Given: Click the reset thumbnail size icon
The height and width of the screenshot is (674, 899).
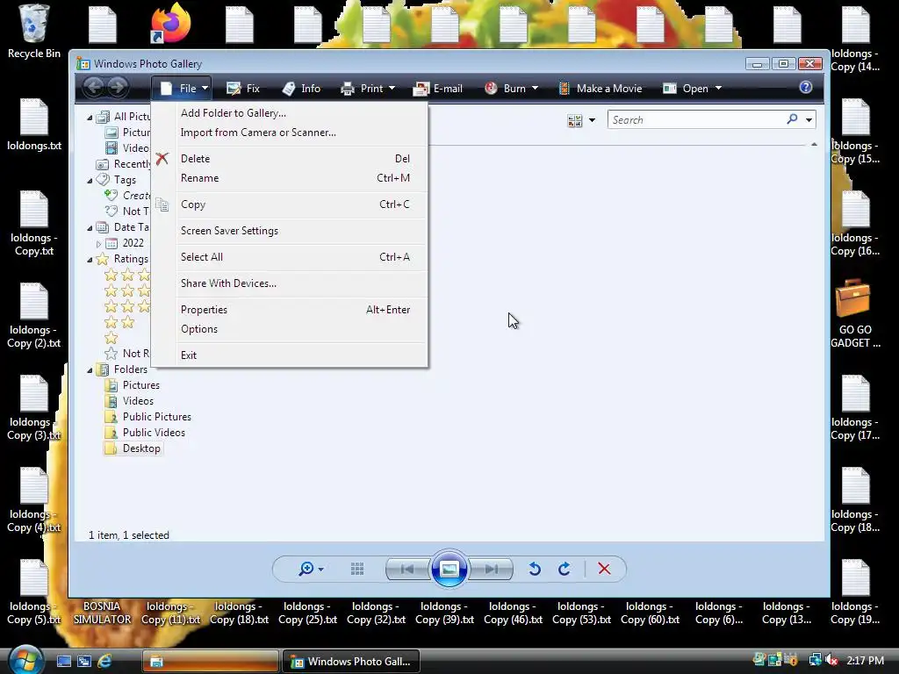Looking at the screenshot, I should [357, 569].
